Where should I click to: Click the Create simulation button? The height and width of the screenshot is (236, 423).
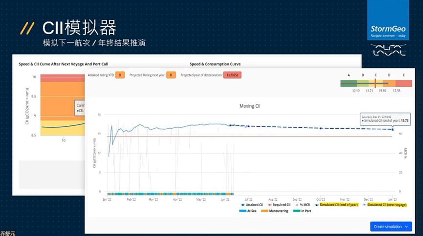tap(391, 227)
